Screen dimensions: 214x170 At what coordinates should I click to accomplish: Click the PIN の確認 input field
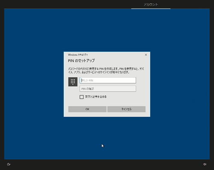coord(108,89)
